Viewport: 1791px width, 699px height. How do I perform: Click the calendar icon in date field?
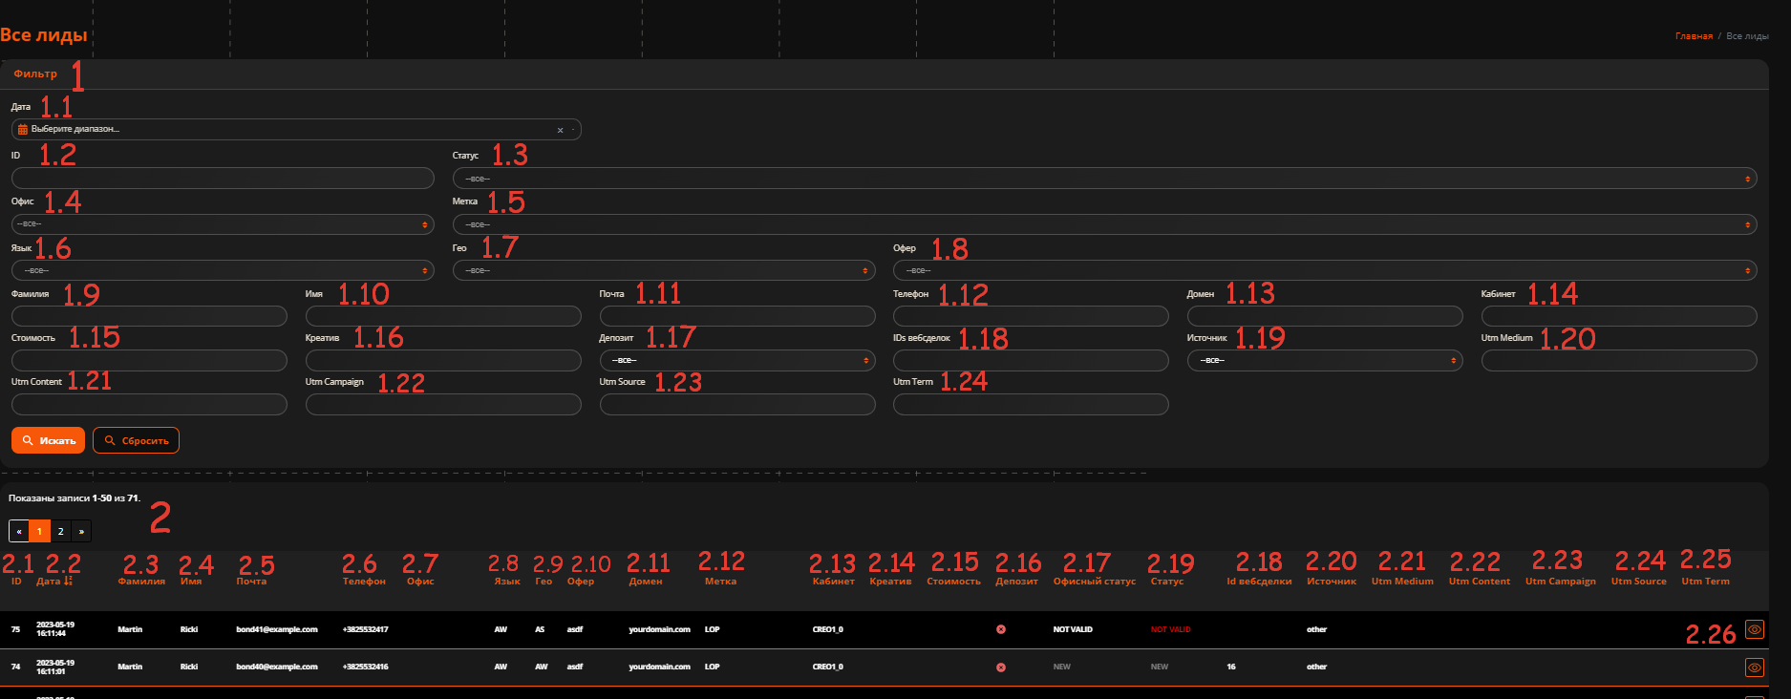pyautogui.click(x=23, y=129)
